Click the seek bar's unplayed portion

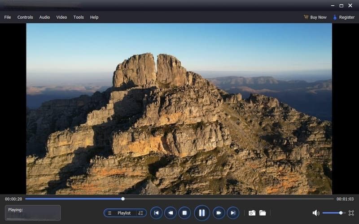click(229, 199)
